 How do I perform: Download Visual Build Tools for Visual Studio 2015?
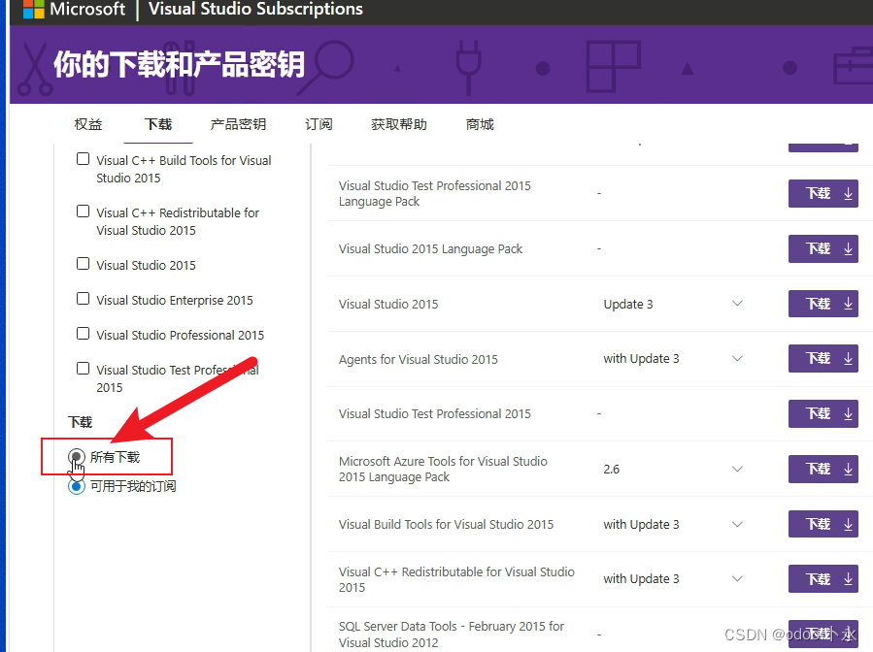[823, 524]
